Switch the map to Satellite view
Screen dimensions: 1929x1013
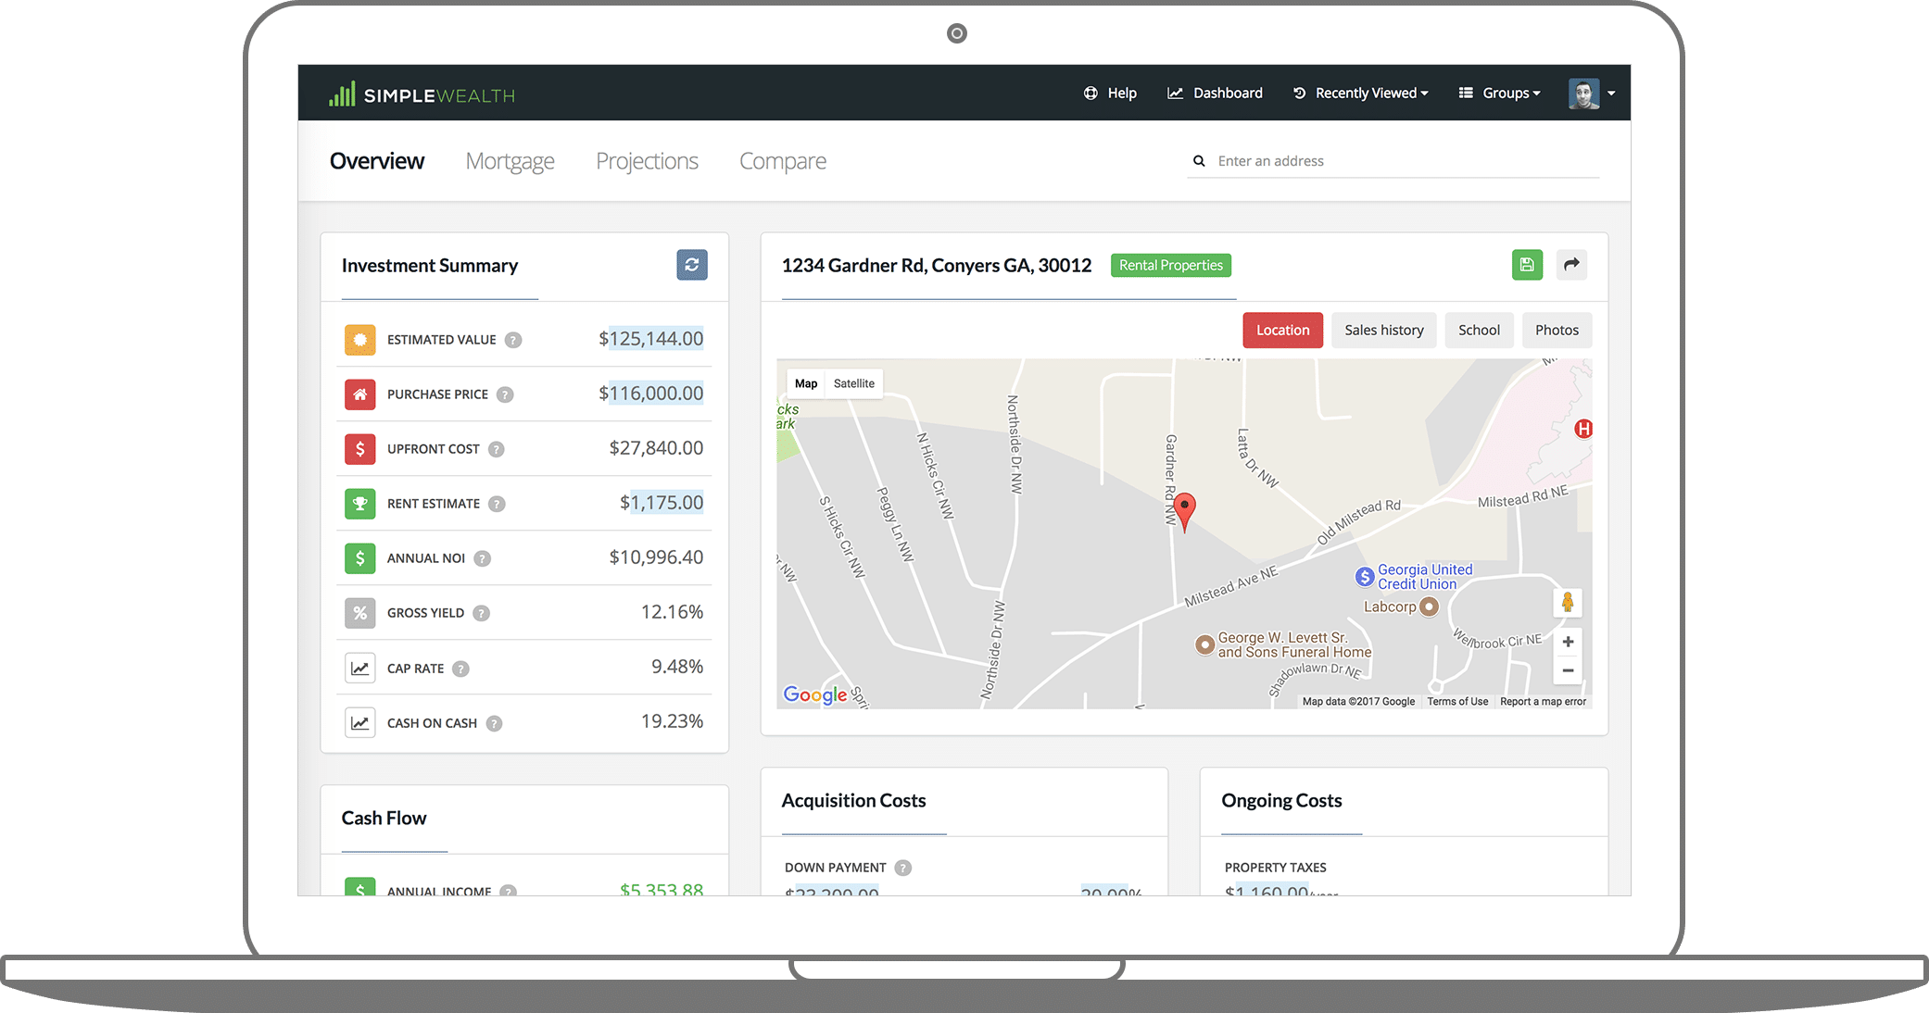854,383
